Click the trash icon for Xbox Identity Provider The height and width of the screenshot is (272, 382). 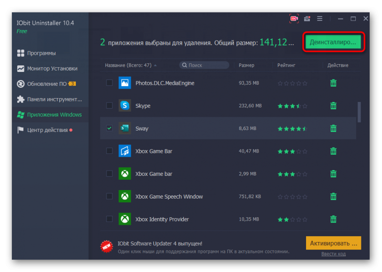point(333,219)
